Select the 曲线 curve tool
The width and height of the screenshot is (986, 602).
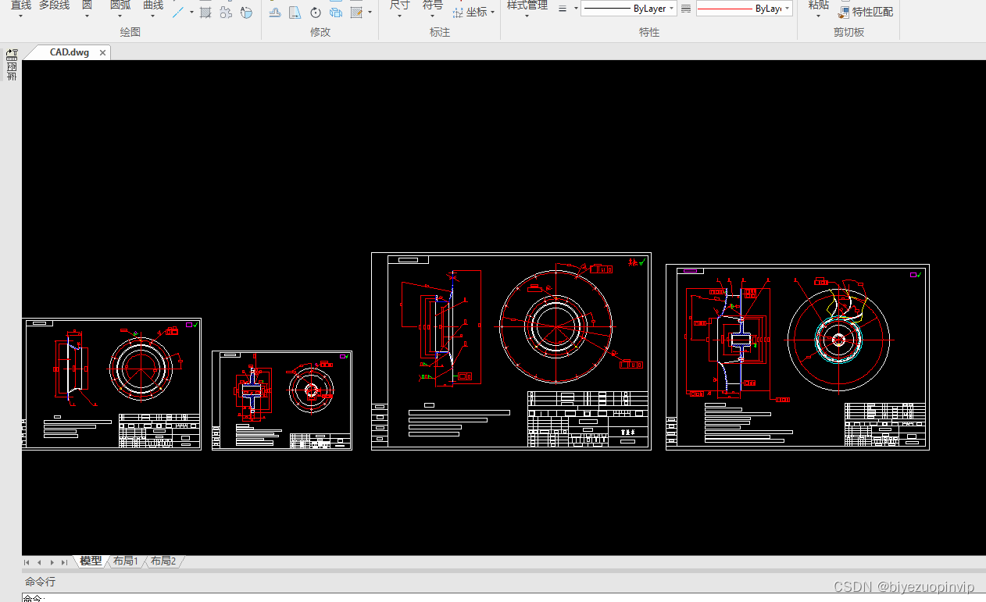click(153, 5)
